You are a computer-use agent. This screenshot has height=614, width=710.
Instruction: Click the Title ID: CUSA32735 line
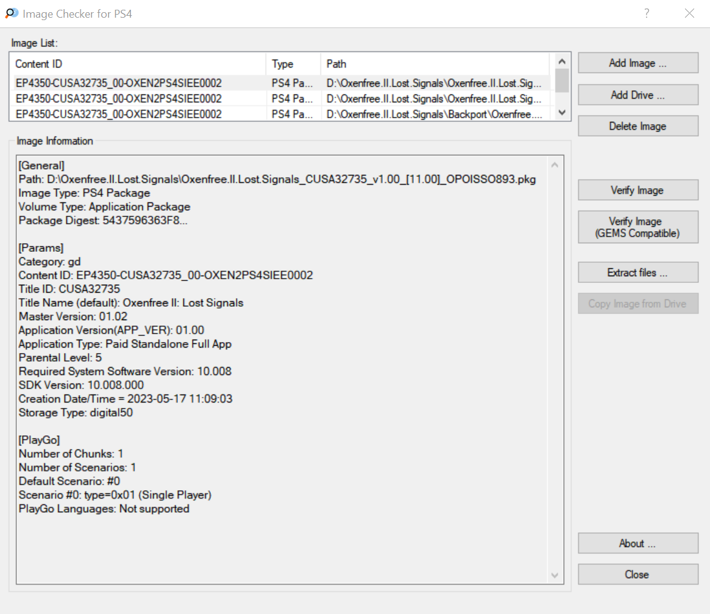coord(69,289)
